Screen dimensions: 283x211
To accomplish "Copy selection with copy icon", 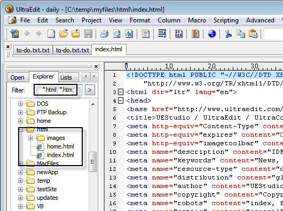I will pos(241,34).
